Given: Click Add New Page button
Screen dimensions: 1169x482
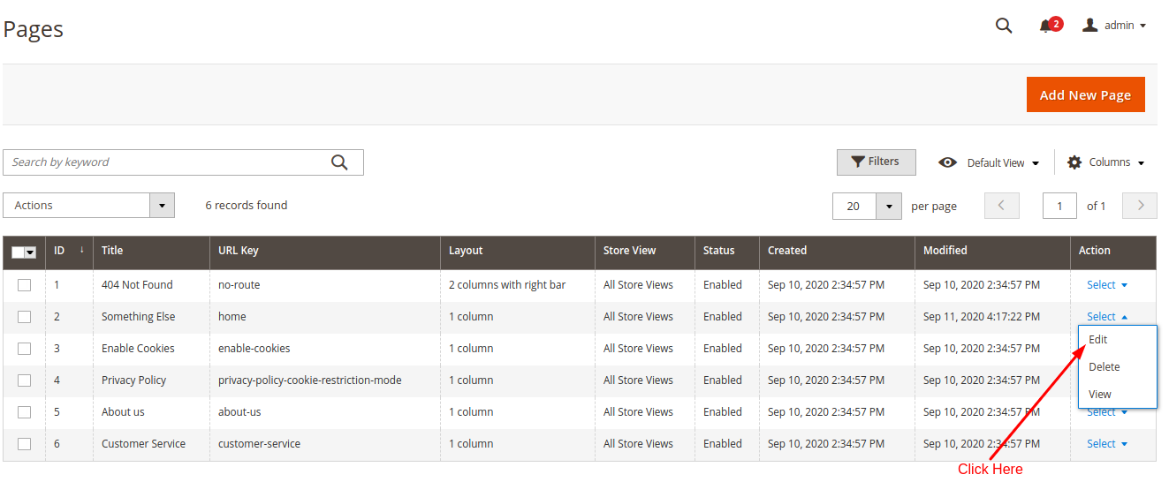Looking at the screenshot, I should (1085, 95).
